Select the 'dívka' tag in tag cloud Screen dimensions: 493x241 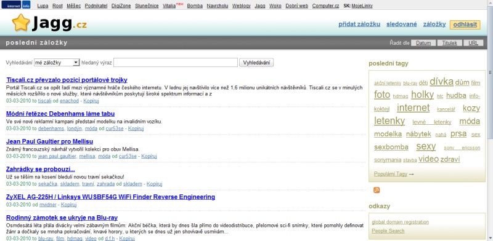[x=441, y=82]
